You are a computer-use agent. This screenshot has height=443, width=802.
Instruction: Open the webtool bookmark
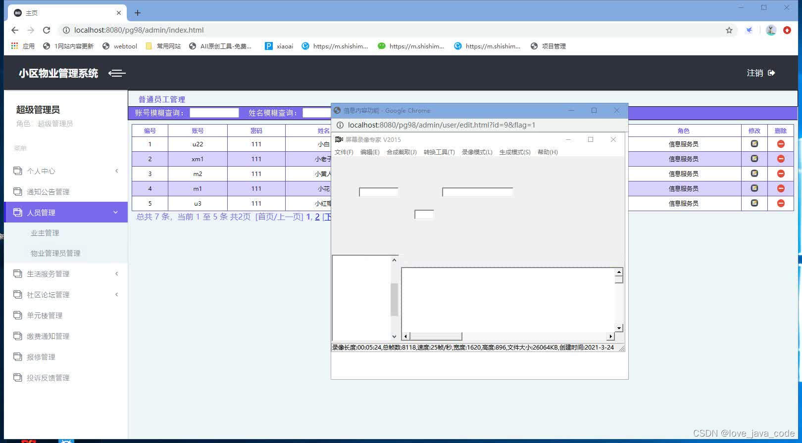click(x=119, y=46)
